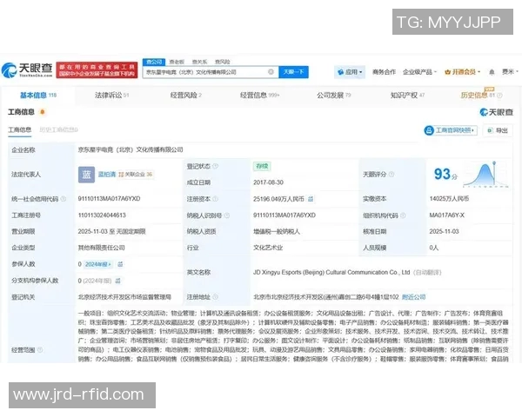Screen dimensions: 522x417
Task: Select the 查关系 search tab
Action: pos(200,62)
